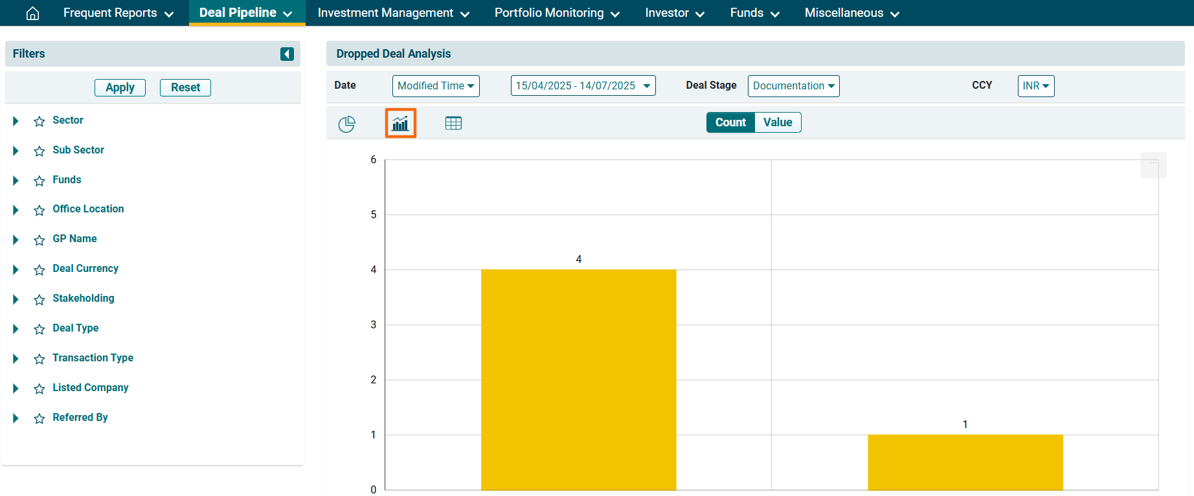Favorite the Referred By filter star
Image resolution: width=1194 pixels, height=496 pixels.
tap(39, 418)
